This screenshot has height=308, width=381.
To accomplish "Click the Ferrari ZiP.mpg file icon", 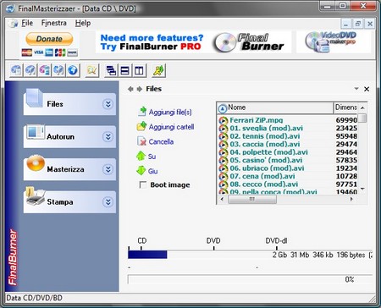I will pyautogui.click(x=224, y=120).
